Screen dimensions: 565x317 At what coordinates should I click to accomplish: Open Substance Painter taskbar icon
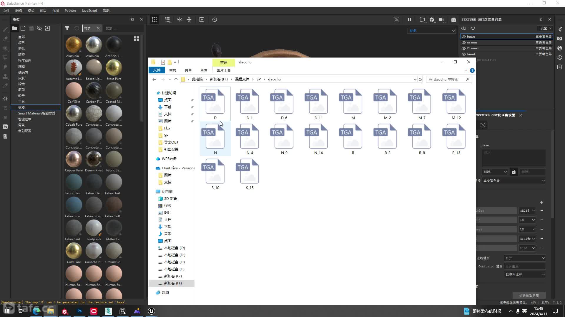[65, 311]
